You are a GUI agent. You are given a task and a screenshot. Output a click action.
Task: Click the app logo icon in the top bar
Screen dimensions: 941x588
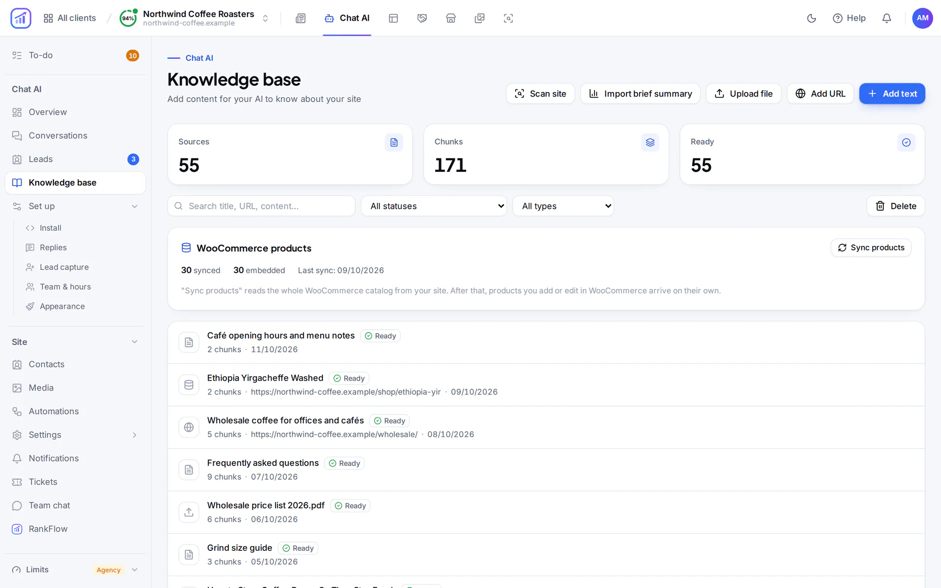click(x=21, y=18)
